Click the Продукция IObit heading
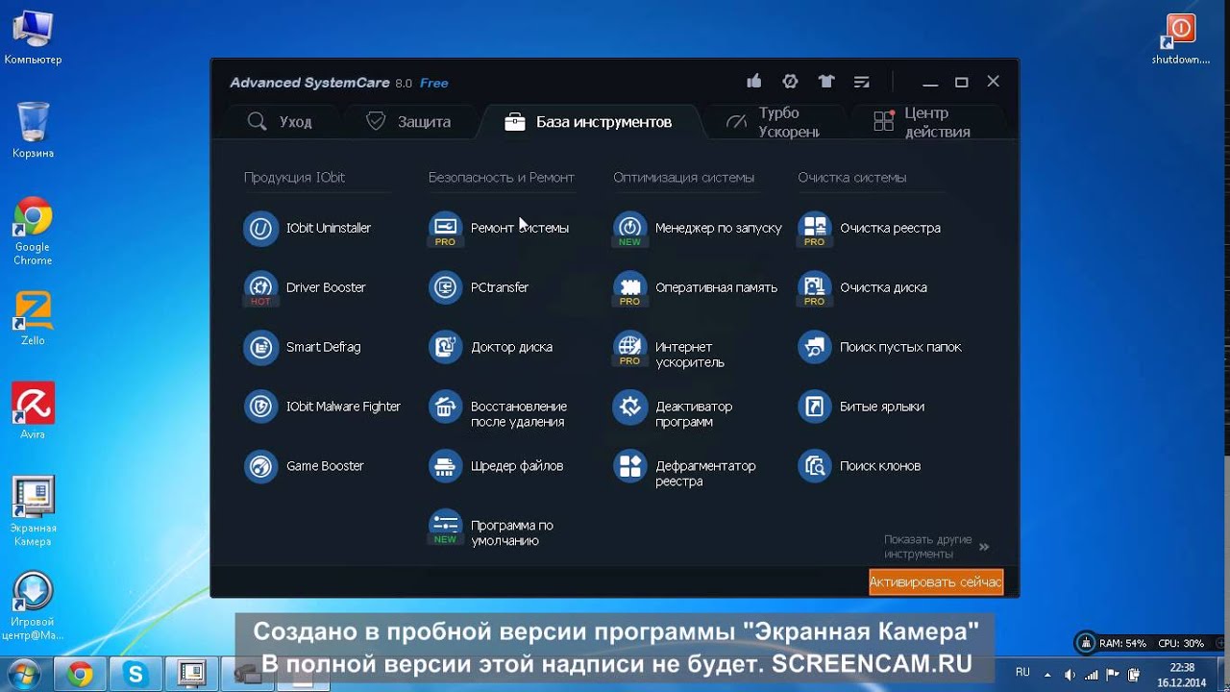 click(294, 178)
